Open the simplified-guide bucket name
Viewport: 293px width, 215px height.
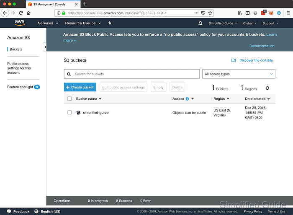[x=96, y=112]
